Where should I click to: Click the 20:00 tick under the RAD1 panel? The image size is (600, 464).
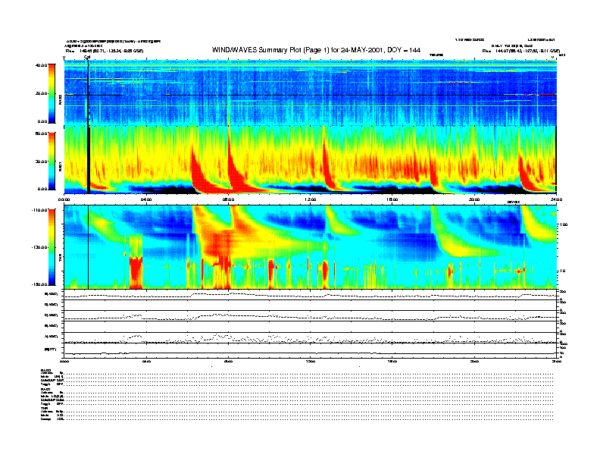(474, 199)
